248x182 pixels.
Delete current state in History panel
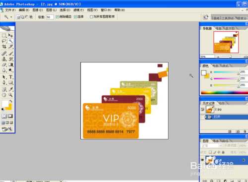pyautogui.click(x=245, y=131)
